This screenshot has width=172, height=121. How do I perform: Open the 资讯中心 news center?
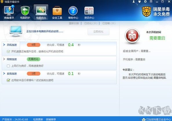tap(89, 12)
